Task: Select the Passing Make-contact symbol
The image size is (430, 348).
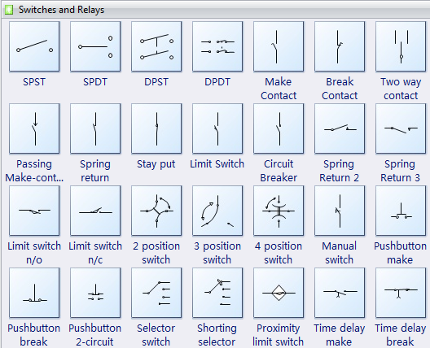Action: click(34, 128)
